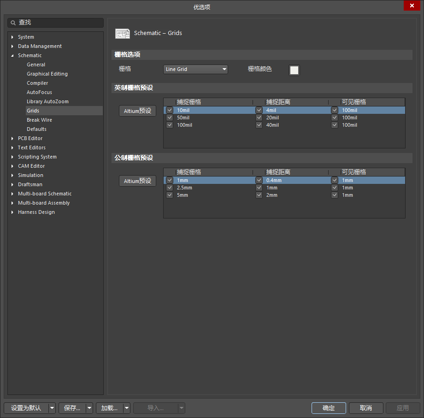424x418 pixels.
Task: Click the 取消 button
Action: [366, 408]
